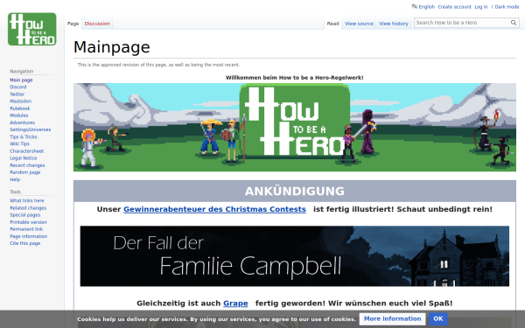525x328 pixels.
Task: Open Printable version
Action: coord(28,222)
